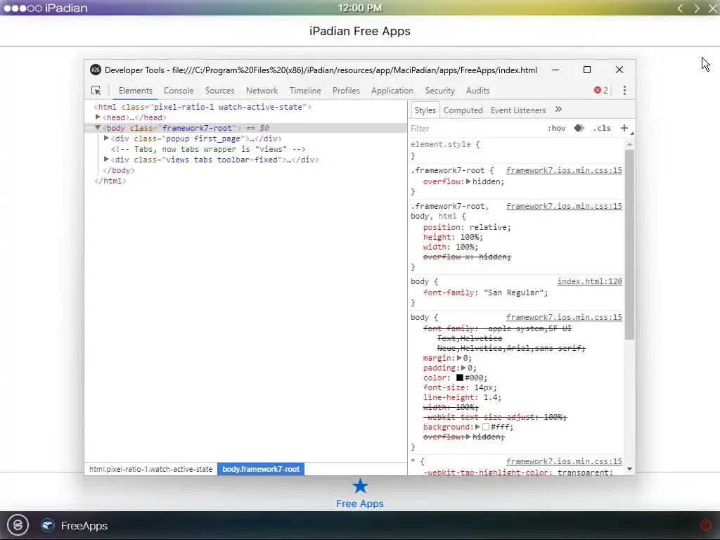
Task: Click the iPadian forward arrow
Action: (697, 8)
